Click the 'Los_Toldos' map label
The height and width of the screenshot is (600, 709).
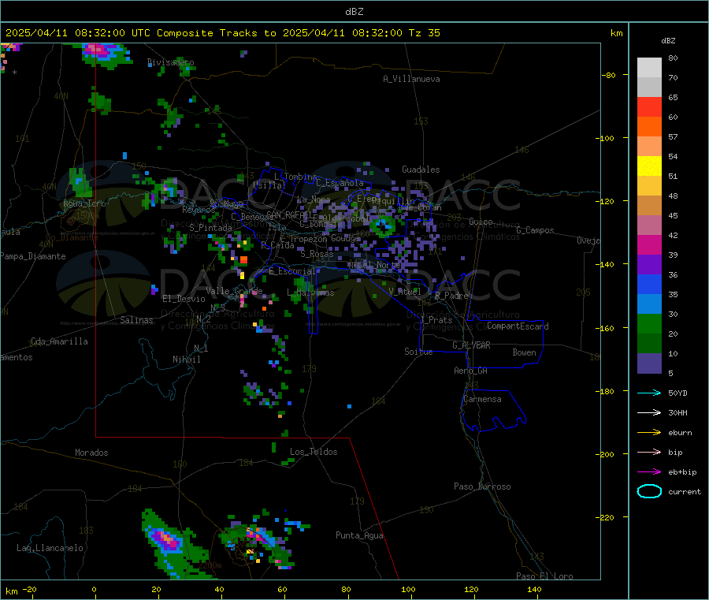(x=314, y=452)
